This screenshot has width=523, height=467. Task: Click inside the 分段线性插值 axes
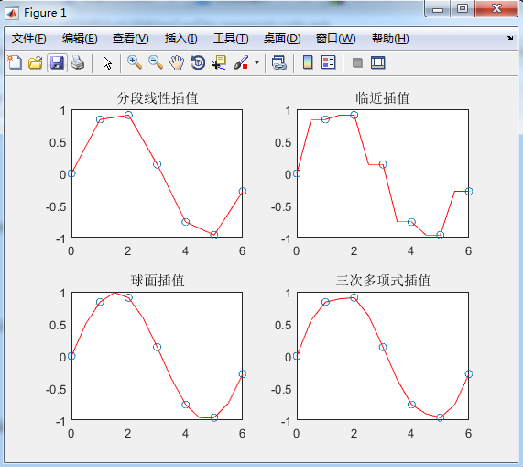pos(158,173)
